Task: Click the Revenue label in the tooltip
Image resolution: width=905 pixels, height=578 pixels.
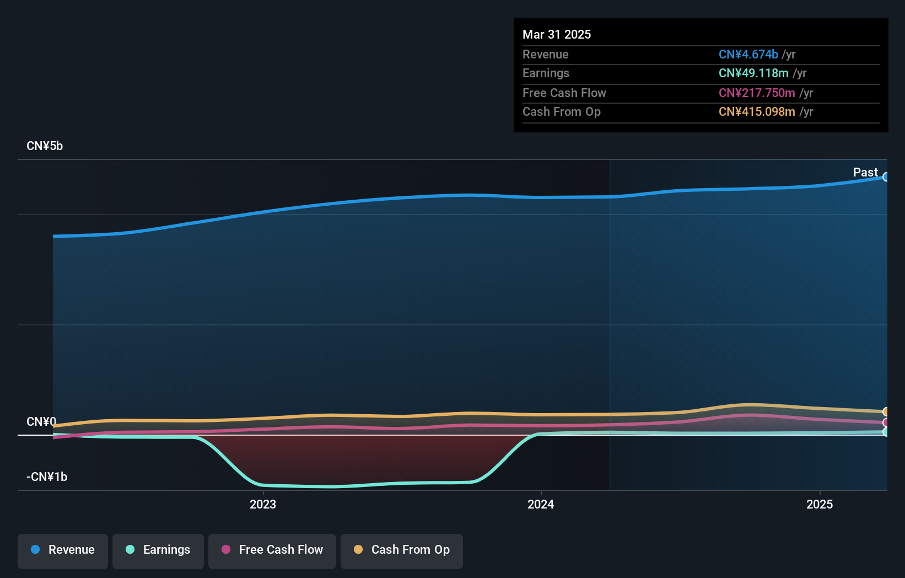Action: [546, 55]
